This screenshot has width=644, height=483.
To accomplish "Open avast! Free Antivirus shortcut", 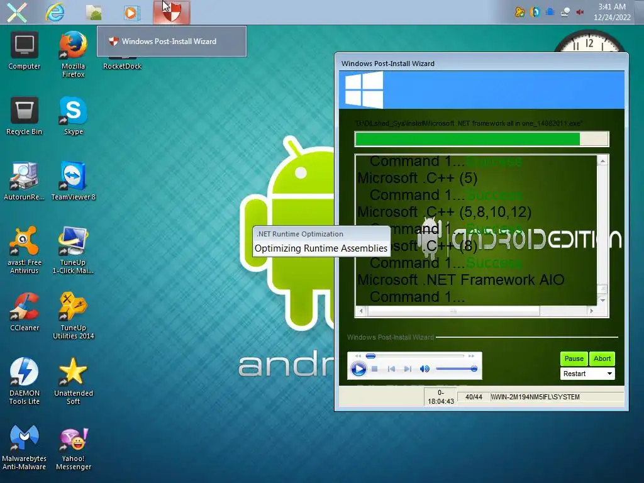I will click(25, 250).
